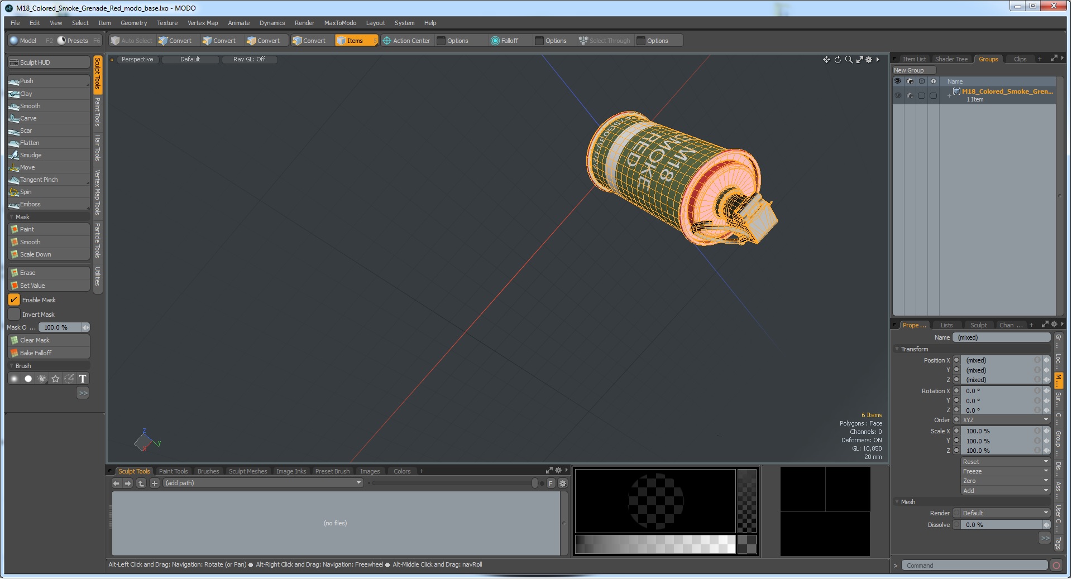Click the Items selection mode button

pyautogui.click(x=356, y=41)
